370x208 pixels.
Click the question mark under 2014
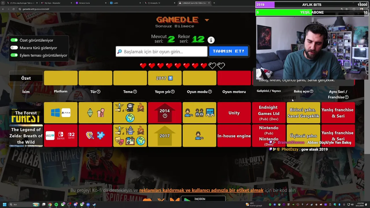(165, 116)
